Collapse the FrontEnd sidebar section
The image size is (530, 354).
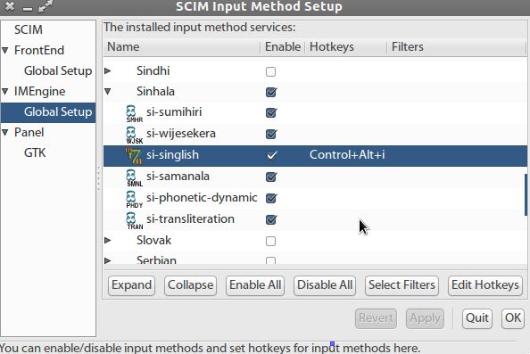pyautogui.click(x=5, y=51)
